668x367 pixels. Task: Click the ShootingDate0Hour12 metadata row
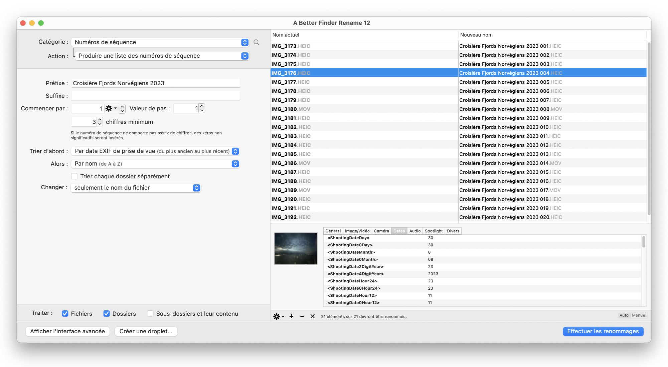point(483,303)
